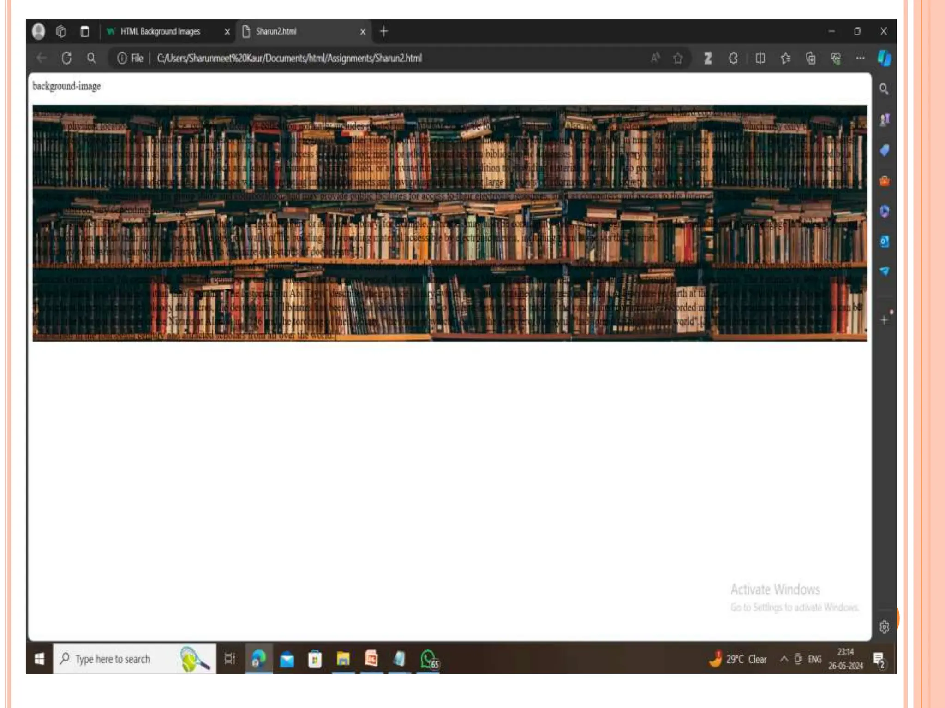Open WhatsApp from the taskbar
Image resolution: width=945 pixels, height=708 pixels.
point(429,659)
